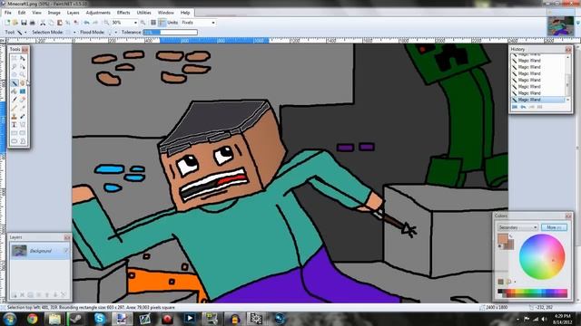Open the Utilities menu
Image resolution: width=581 pixels, height=326 pixels.
tap(143, 13)
